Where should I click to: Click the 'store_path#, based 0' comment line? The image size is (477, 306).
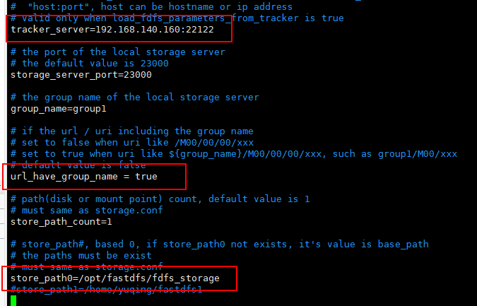219,244
